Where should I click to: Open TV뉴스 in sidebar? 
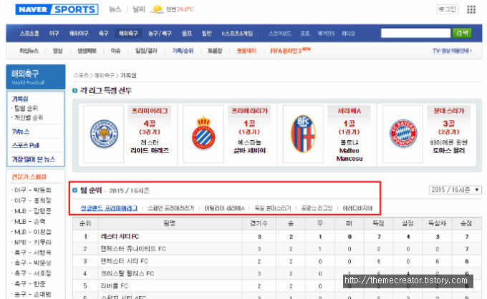coord(21,132)
